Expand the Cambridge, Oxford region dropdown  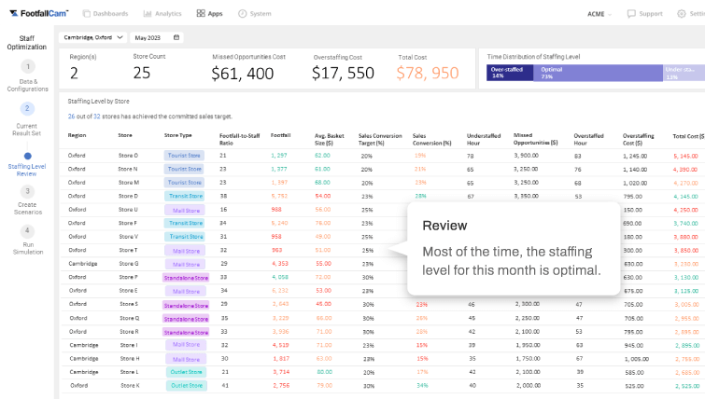tap(92, 37)
